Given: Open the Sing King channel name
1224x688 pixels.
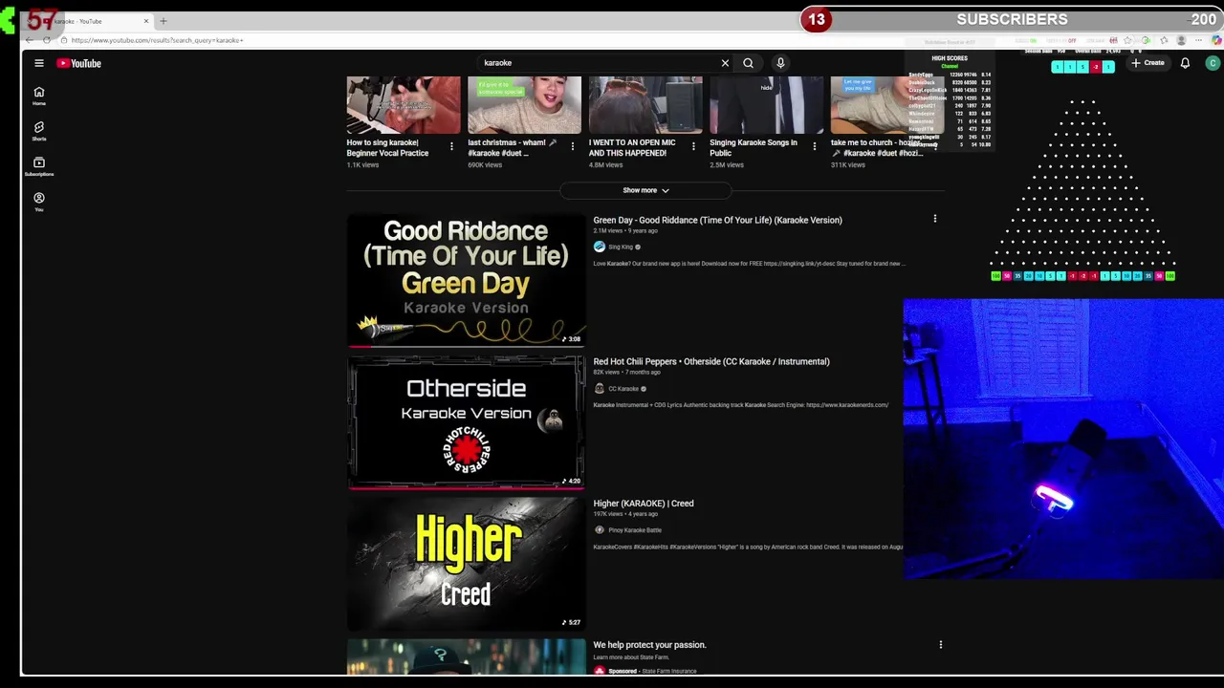Looking at the screenshot, I should pyautogui.click(x=621, y=247).
